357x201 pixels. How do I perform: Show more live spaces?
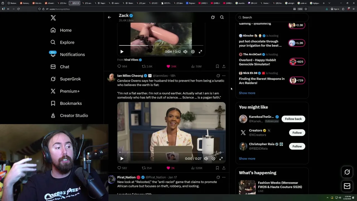(247, 93)
